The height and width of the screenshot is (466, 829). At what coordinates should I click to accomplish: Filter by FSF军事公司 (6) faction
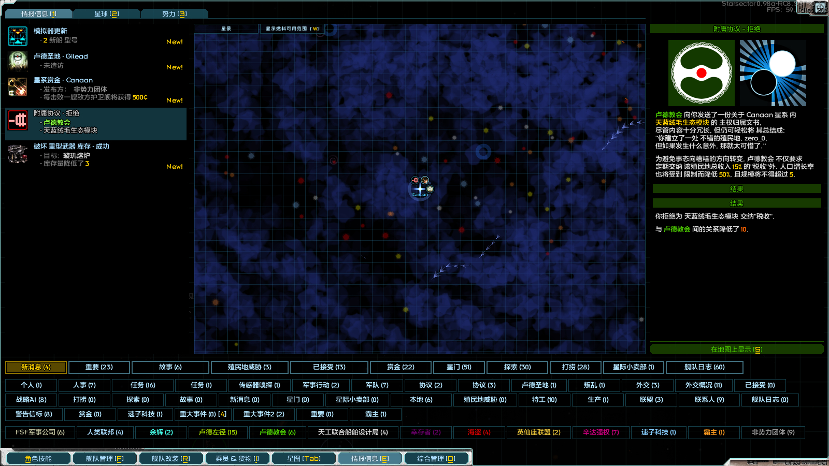click(x=40, y=432)
